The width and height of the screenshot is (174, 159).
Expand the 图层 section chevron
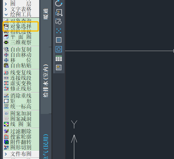(6, 4)
